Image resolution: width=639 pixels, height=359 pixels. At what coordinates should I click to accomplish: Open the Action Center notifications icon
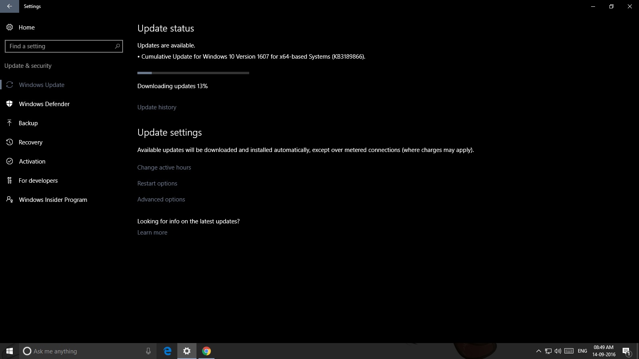click(x=627, y=351)
